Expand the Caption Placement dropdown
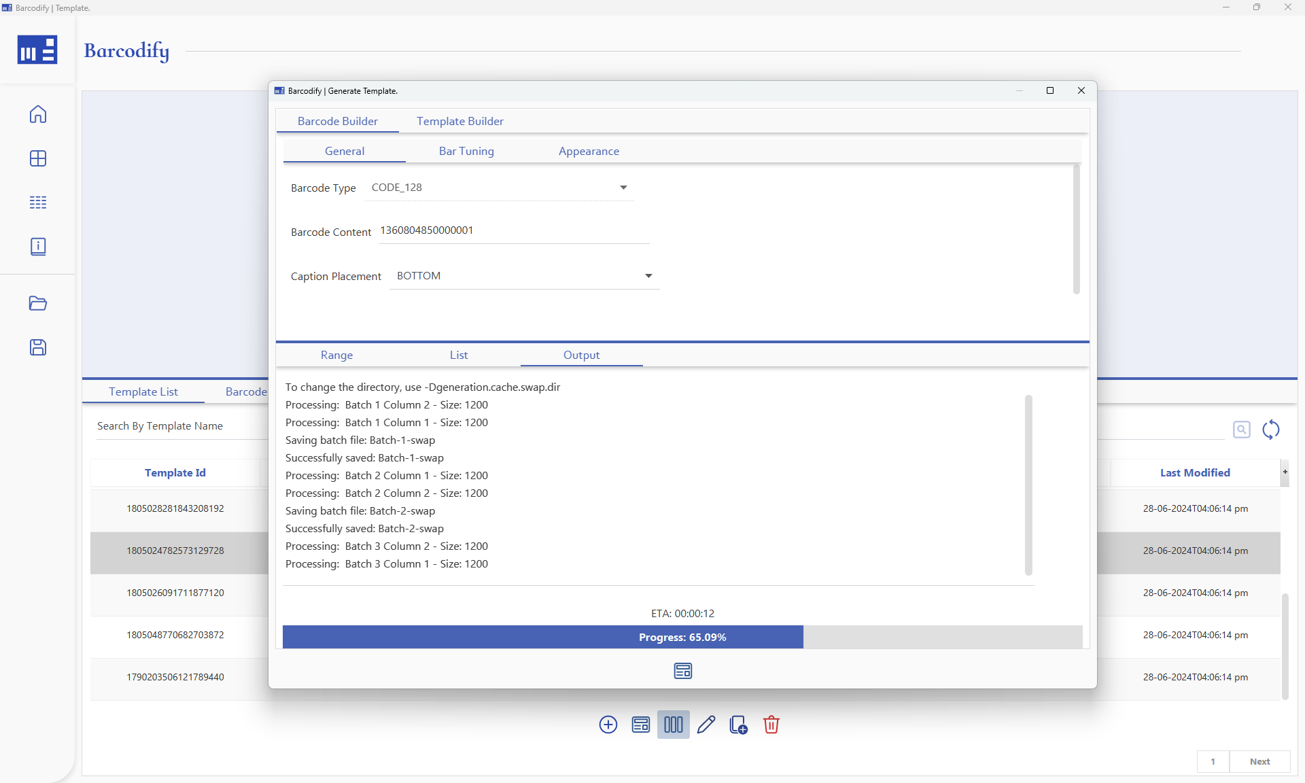The image size is (1305, 783). [648, 276]
